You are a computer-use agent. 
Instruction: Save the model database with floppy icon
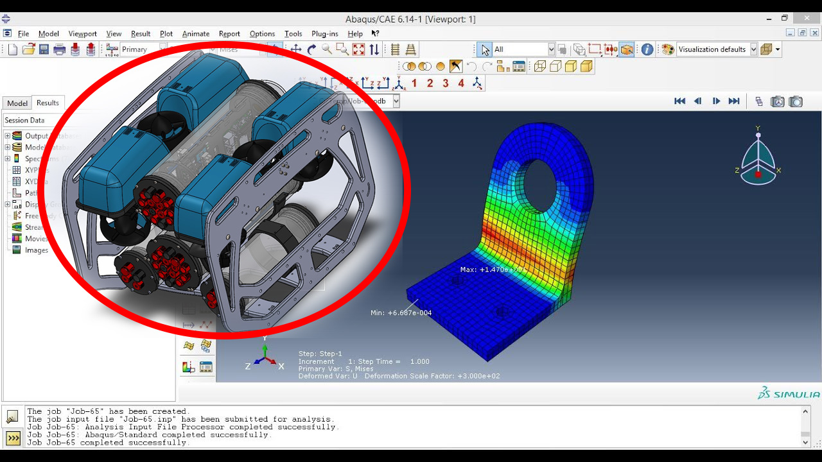click(x=44, y=49)
